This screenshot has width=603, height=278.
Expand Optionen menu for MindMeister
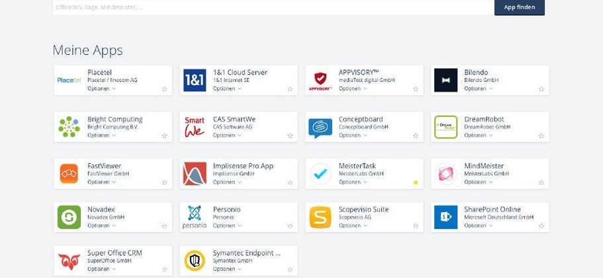click(x=479, y=182)
